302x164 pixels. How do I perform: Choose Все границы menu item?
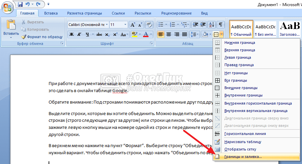(257, 80)
